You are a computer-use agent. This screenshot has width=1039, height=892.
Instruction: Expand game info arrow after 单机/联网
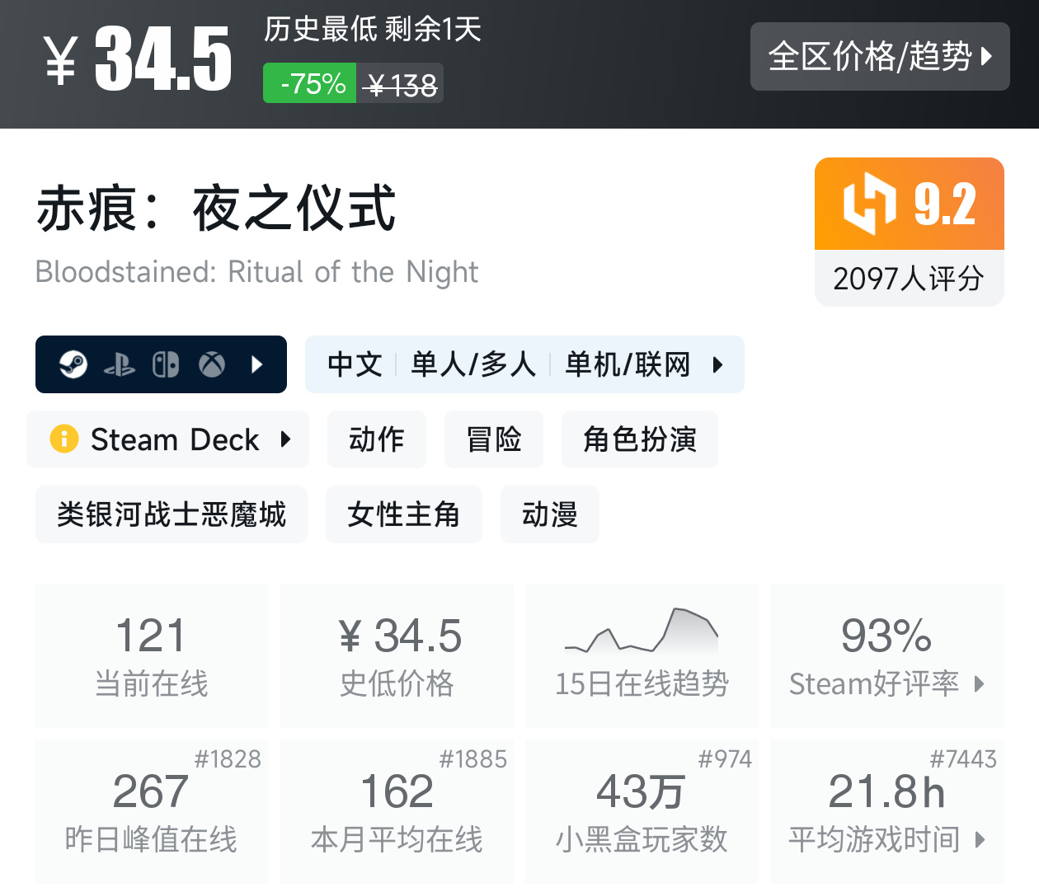pos(717,364)
